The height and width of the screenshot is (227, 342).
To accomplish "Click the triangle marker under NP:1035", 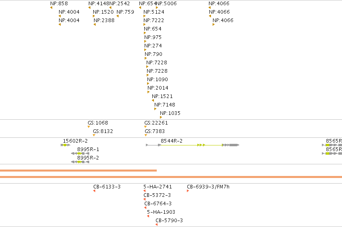I will tap(161, 118).
